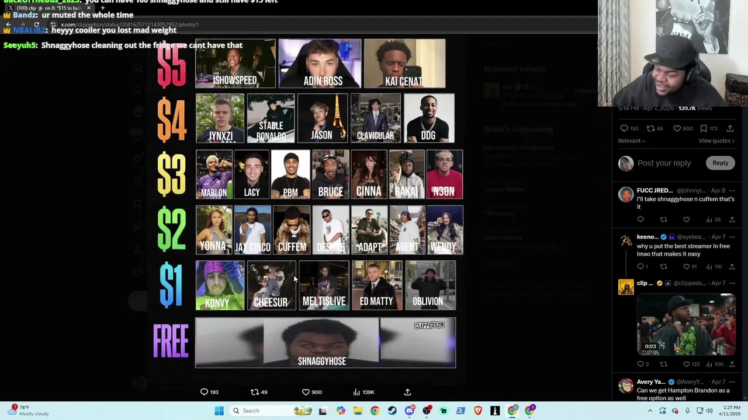Open Avery Ya profile name
This screenshot has width=748, height=420.
click(x=651, y=382)
